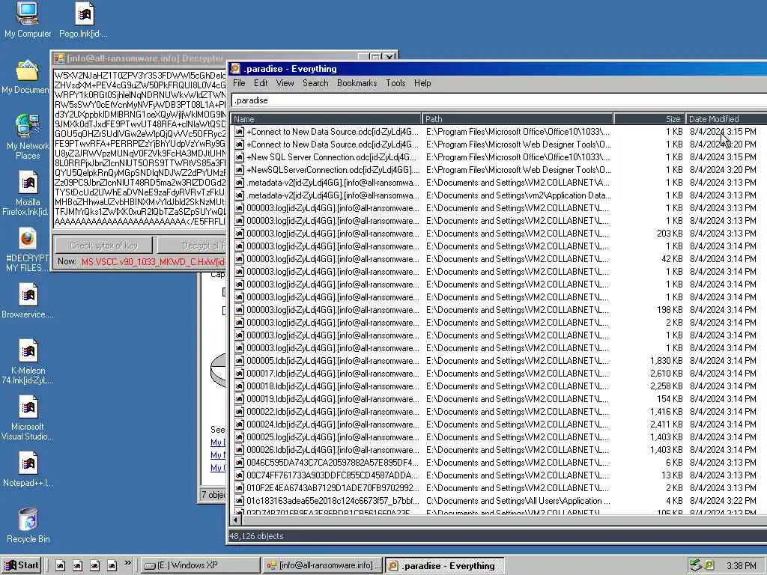Click the Decrypter window title bar icon
This screenshot has width=767, height=575.
59,58
